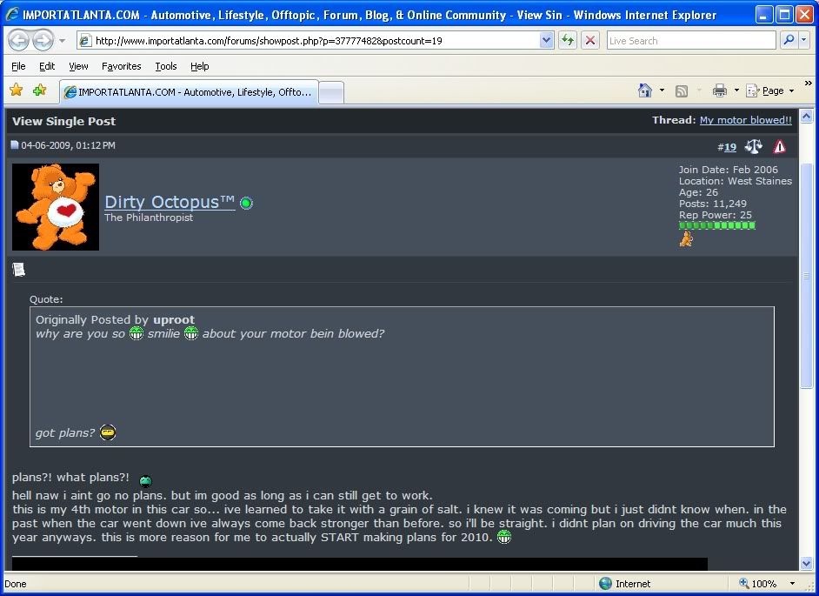Click the Home icon in toolbar
This screenshot has height=596, width=819.
tap(645, 90)
